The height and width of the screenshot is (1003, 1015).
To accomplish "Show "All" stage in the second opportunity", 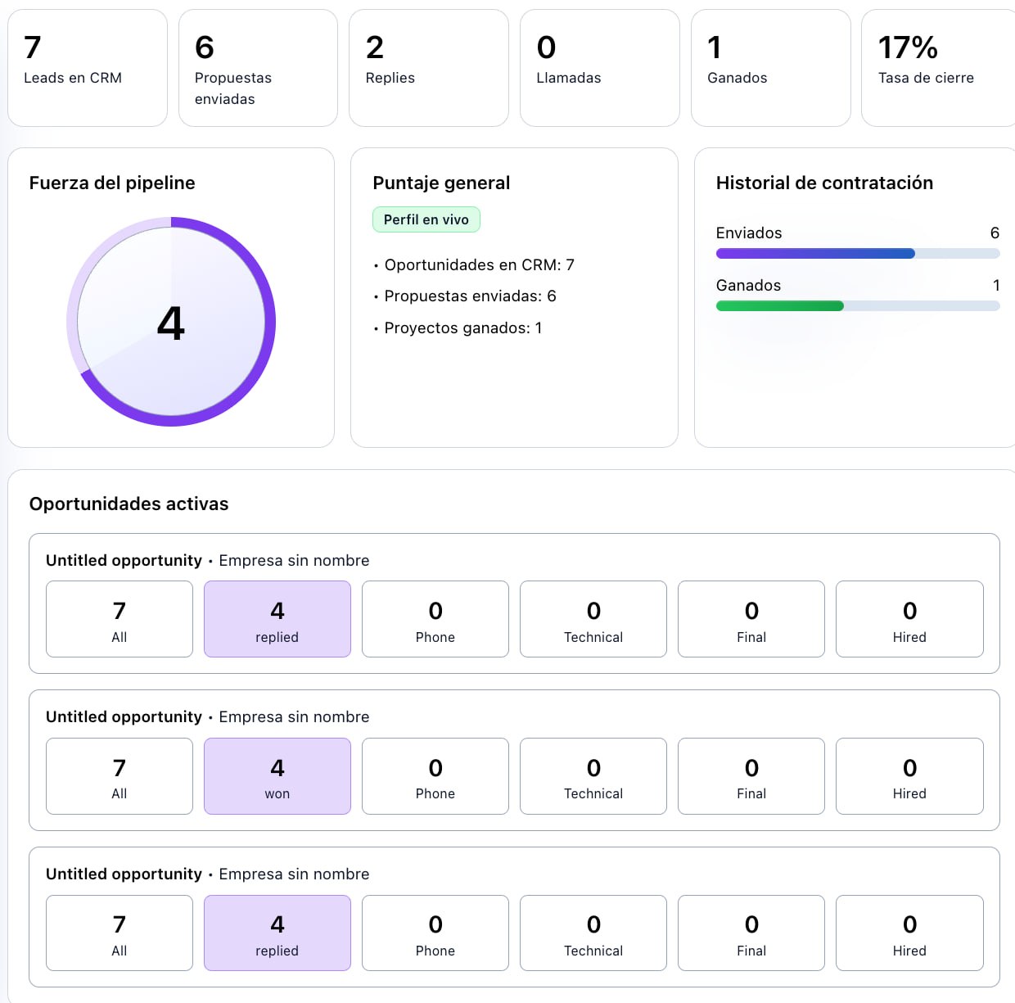I will click(120, 776).
